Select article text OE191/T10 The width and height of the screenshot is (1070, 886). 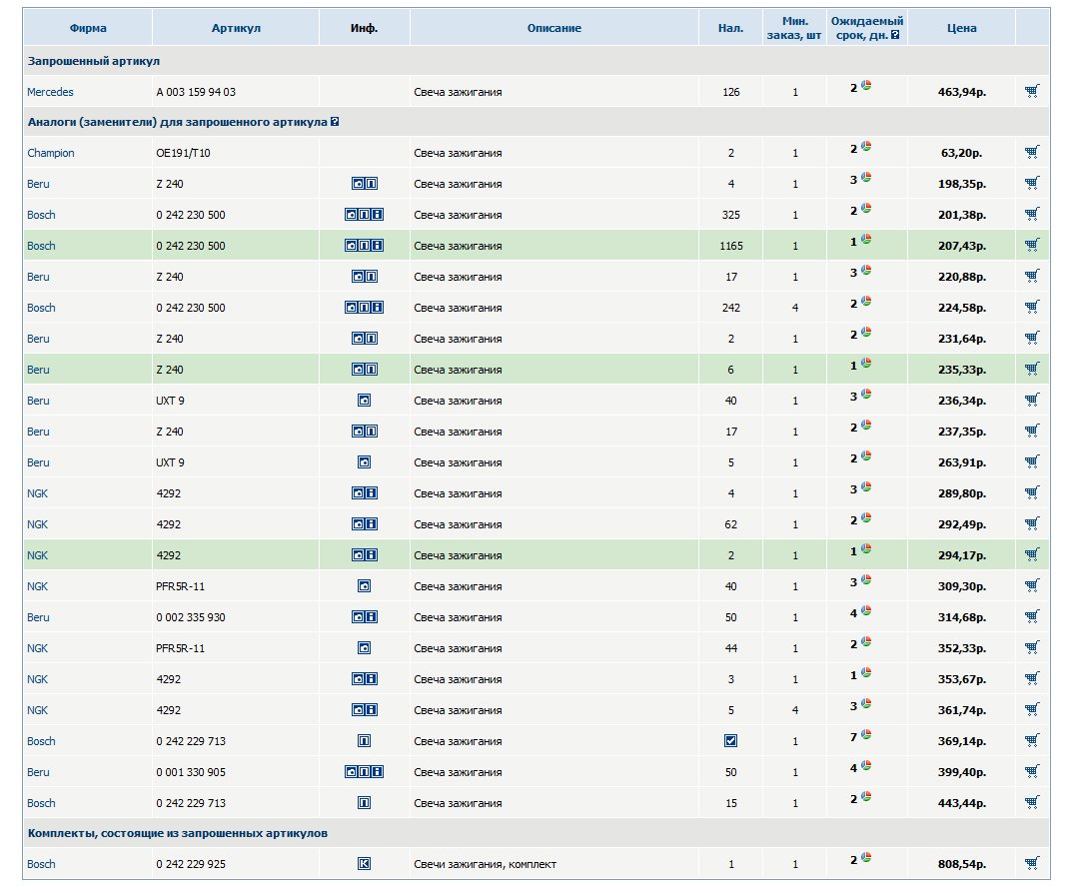(183, 154)
